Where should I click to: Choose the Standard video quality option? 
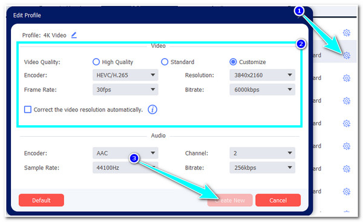click(x=165, y=62)
